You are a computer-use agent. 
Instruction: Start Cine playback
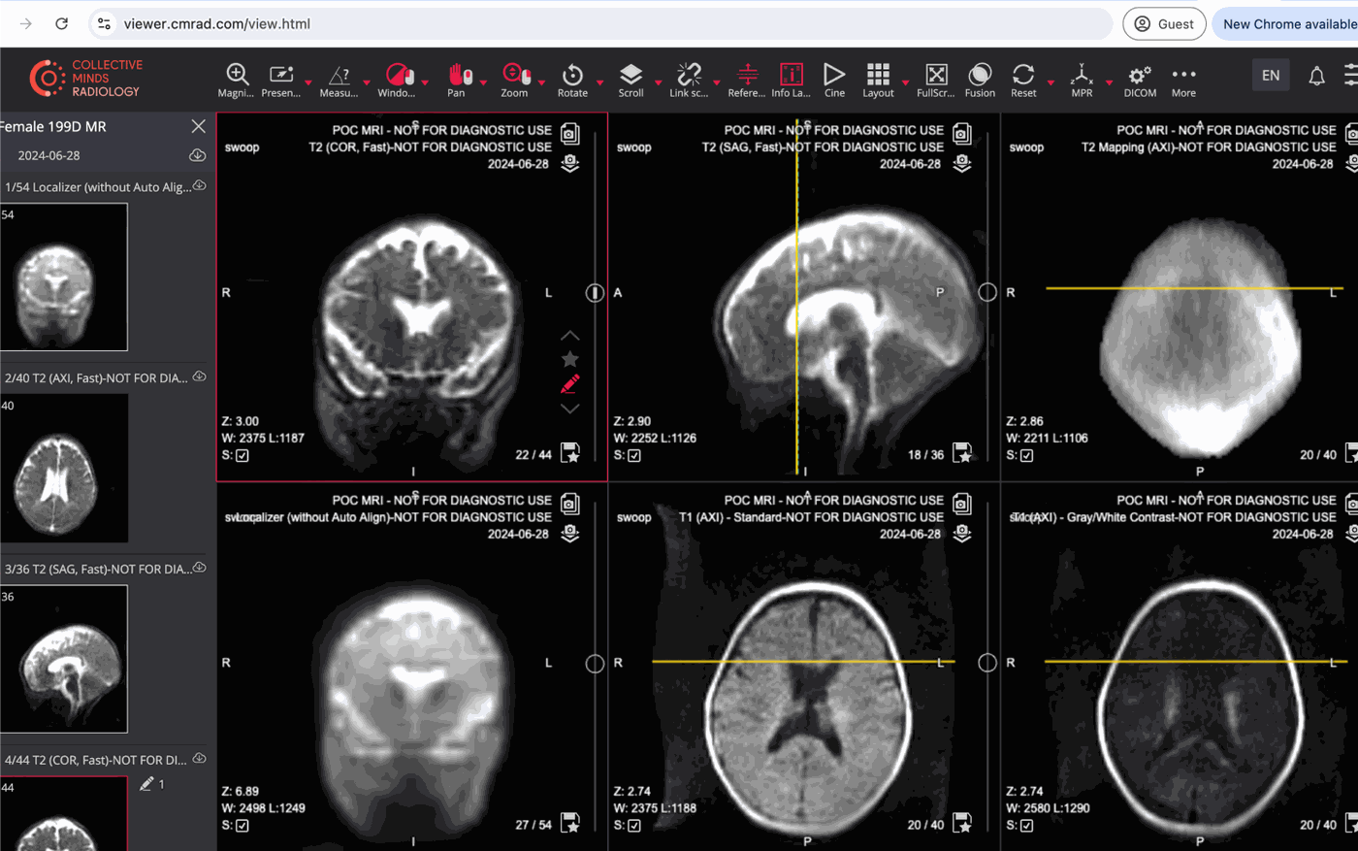[834, 80]
